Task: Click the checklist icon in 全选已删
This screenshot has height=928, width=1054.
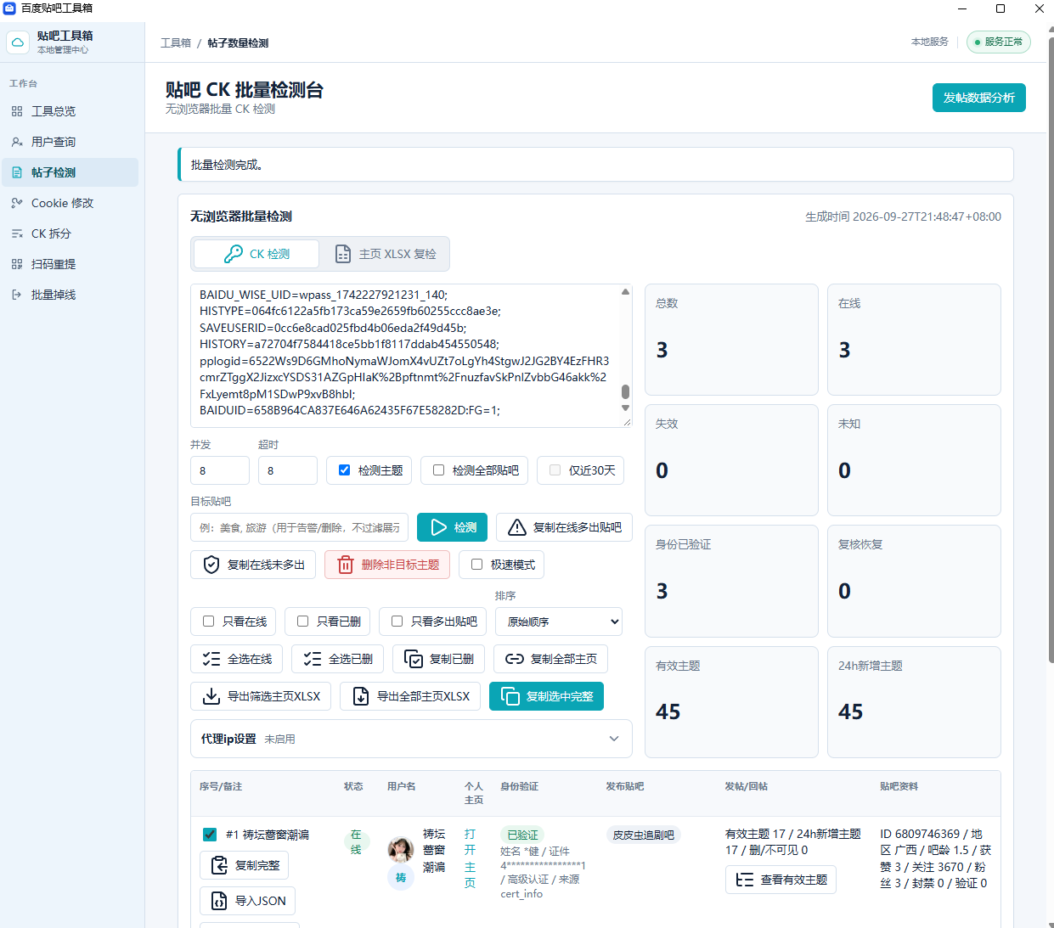Action: 313,659
